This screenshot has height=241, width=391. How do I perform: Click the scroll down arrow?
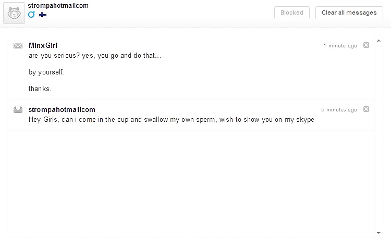pyautogui.click(x=378, y=233)
